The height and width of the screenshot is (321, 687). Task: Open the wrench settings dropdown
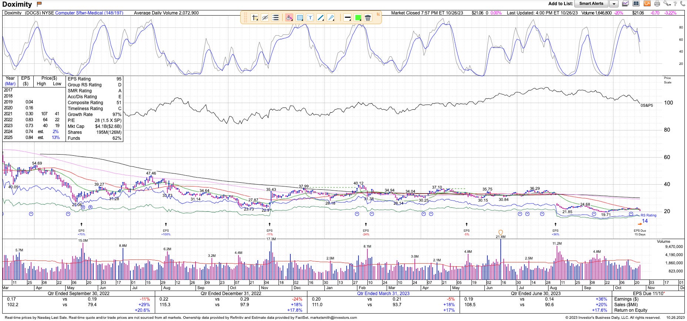667,4
